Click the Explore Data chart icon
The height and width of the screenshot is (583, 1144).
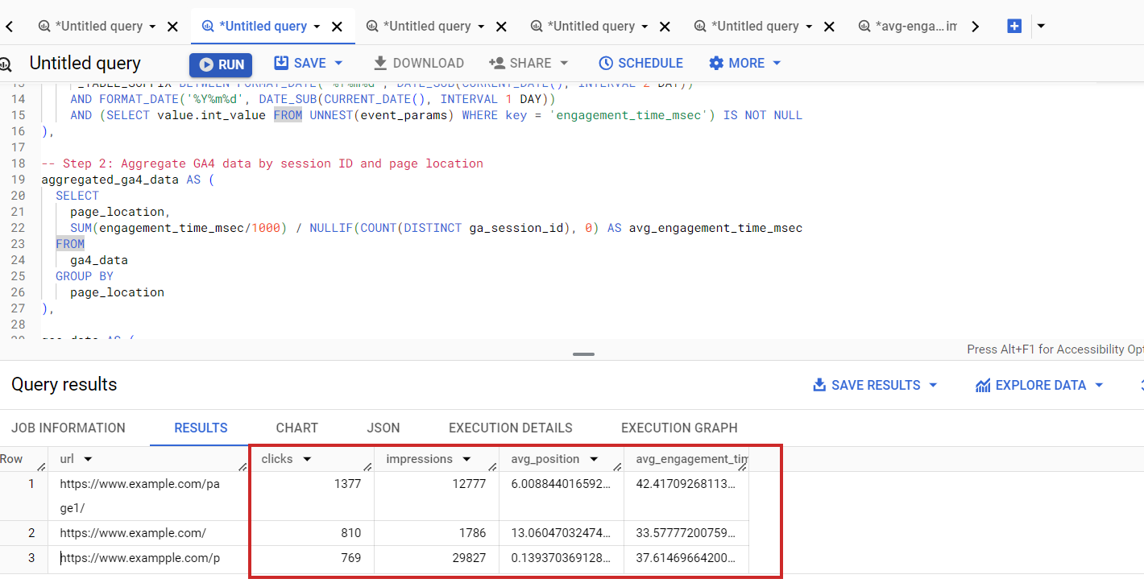983,385
